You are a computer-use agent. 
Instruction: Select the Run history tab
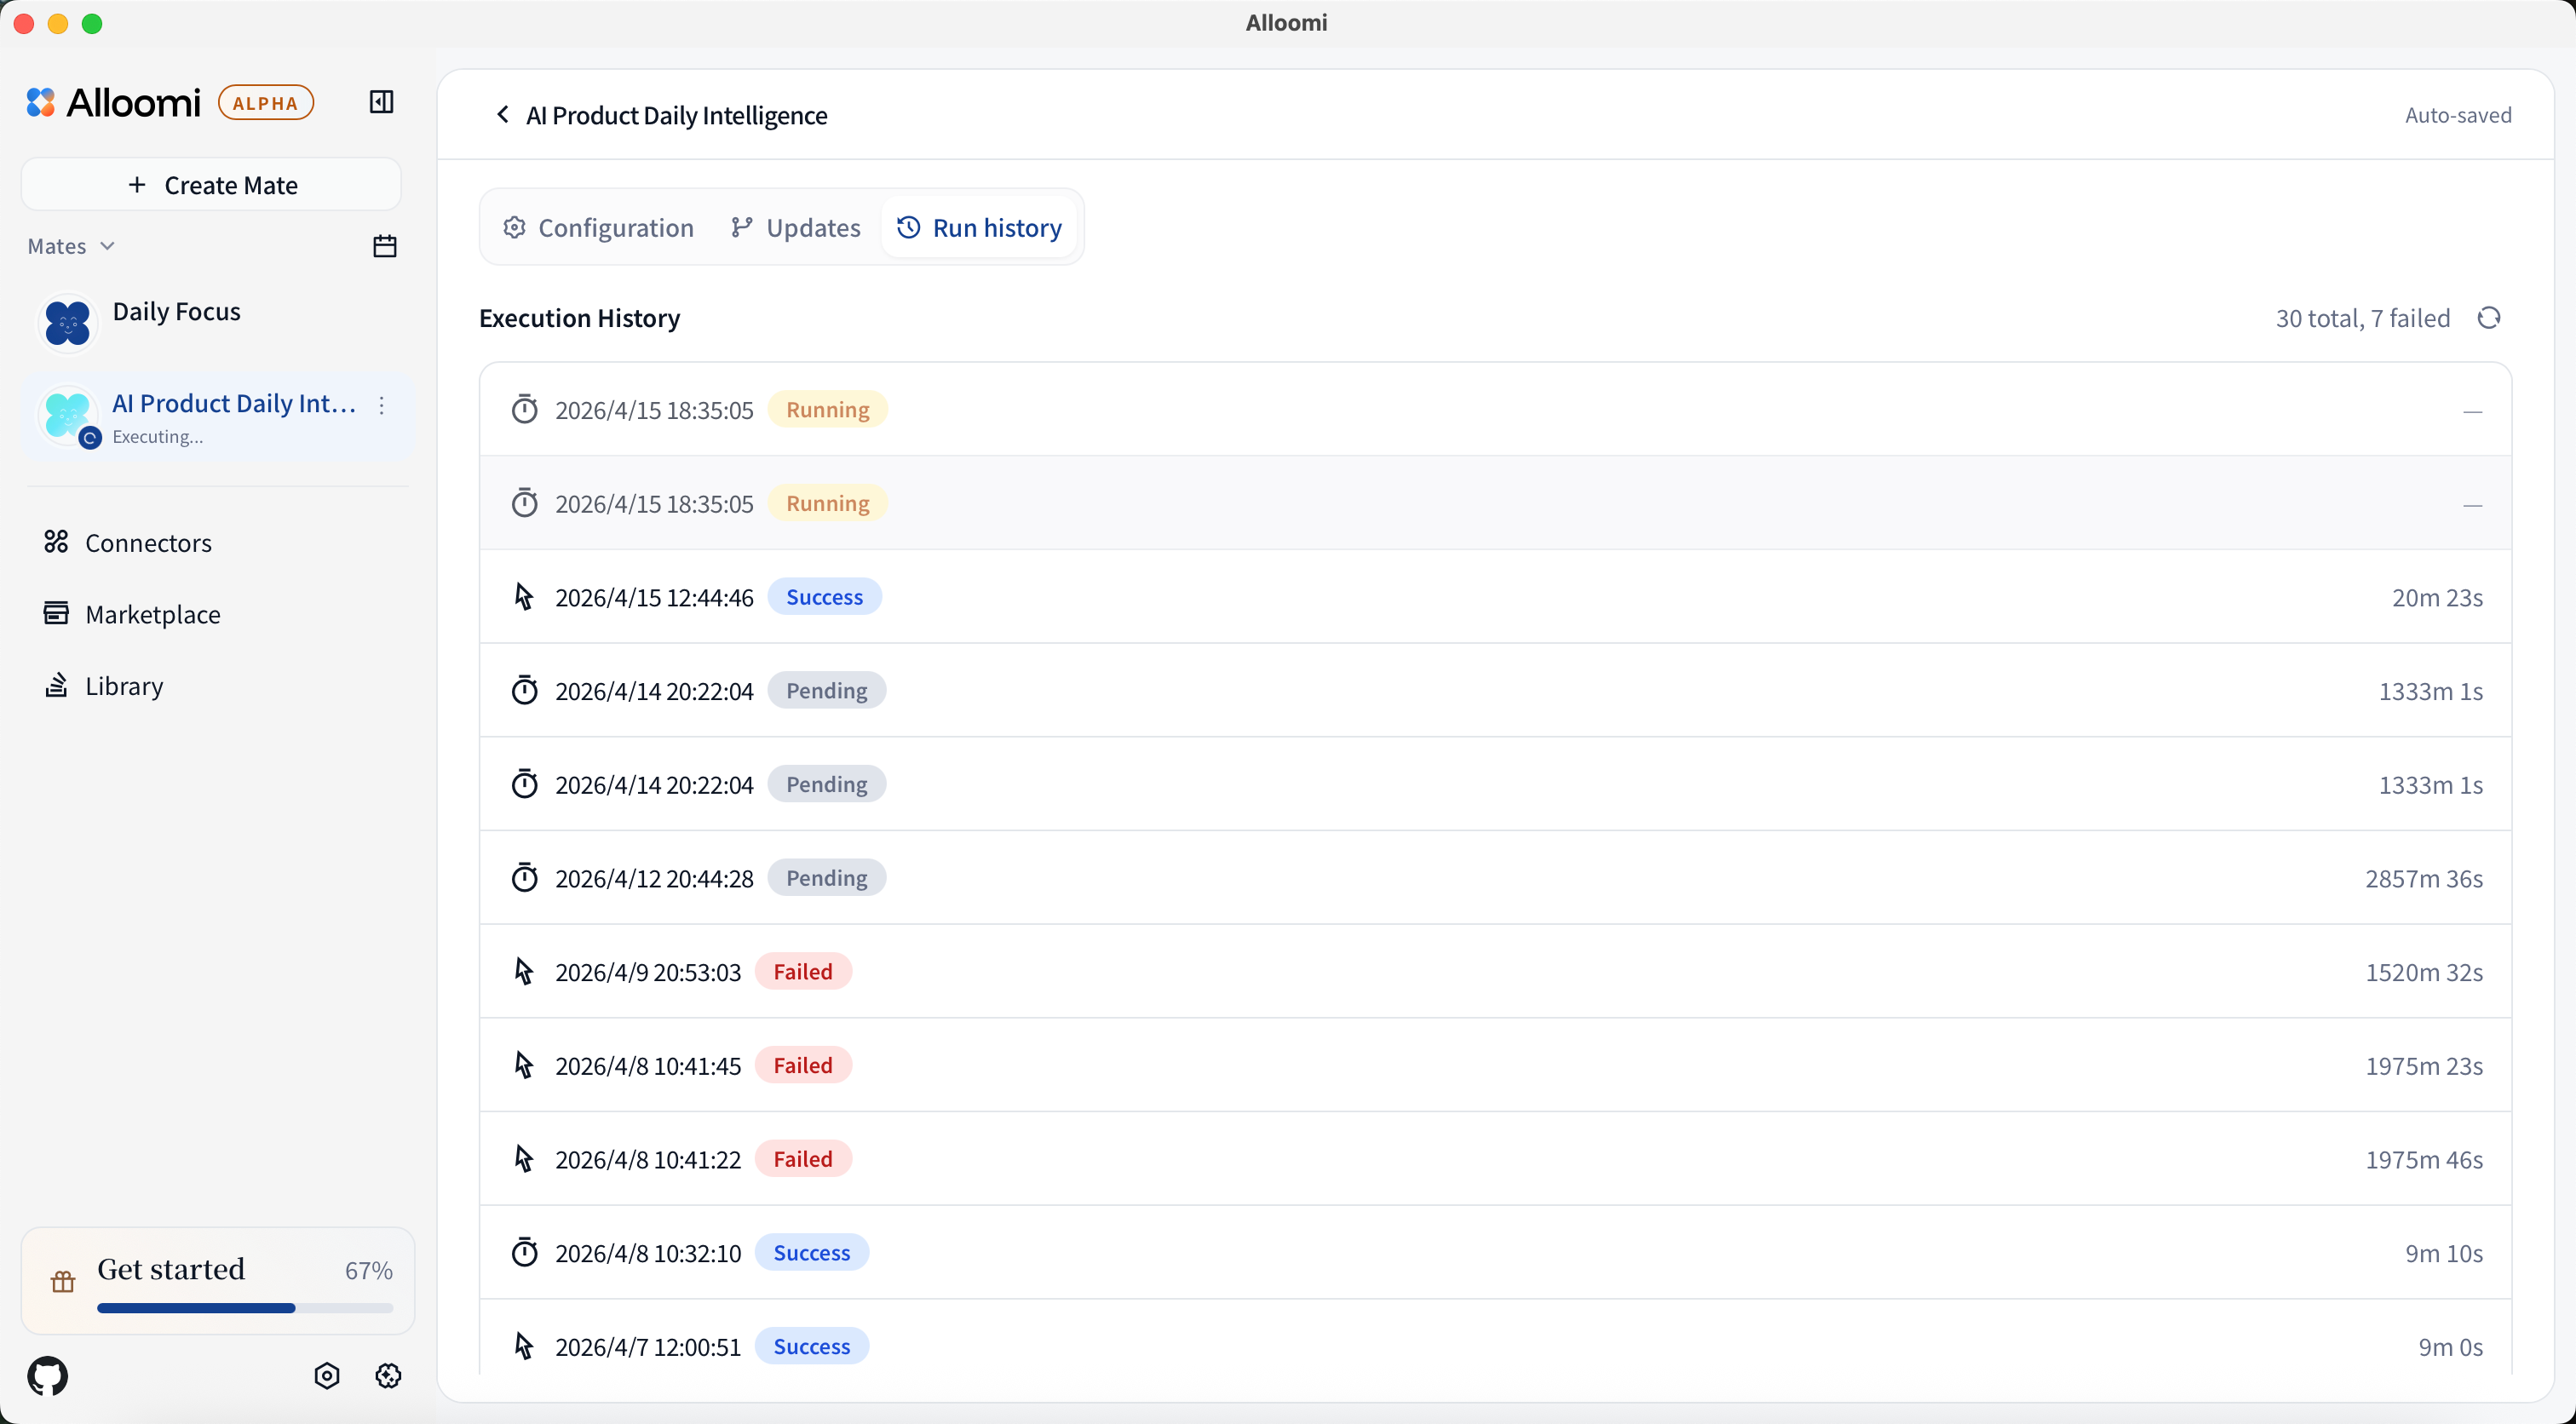coord(979,228)
